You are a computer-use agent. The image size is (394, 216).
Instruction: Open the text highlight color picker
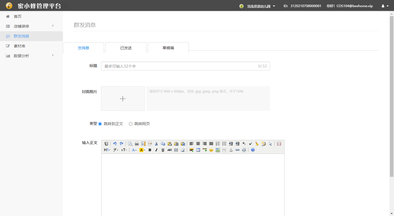point(142,150)
